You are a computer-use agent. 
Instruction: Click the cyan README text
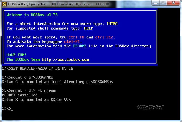[x=80, y=46]
